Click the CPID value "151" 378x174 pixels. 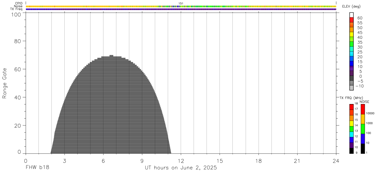click(181, 3)
